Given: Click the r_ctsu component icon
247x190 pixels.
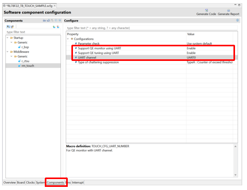Looking at the screenshot, I should pos(19,61).
